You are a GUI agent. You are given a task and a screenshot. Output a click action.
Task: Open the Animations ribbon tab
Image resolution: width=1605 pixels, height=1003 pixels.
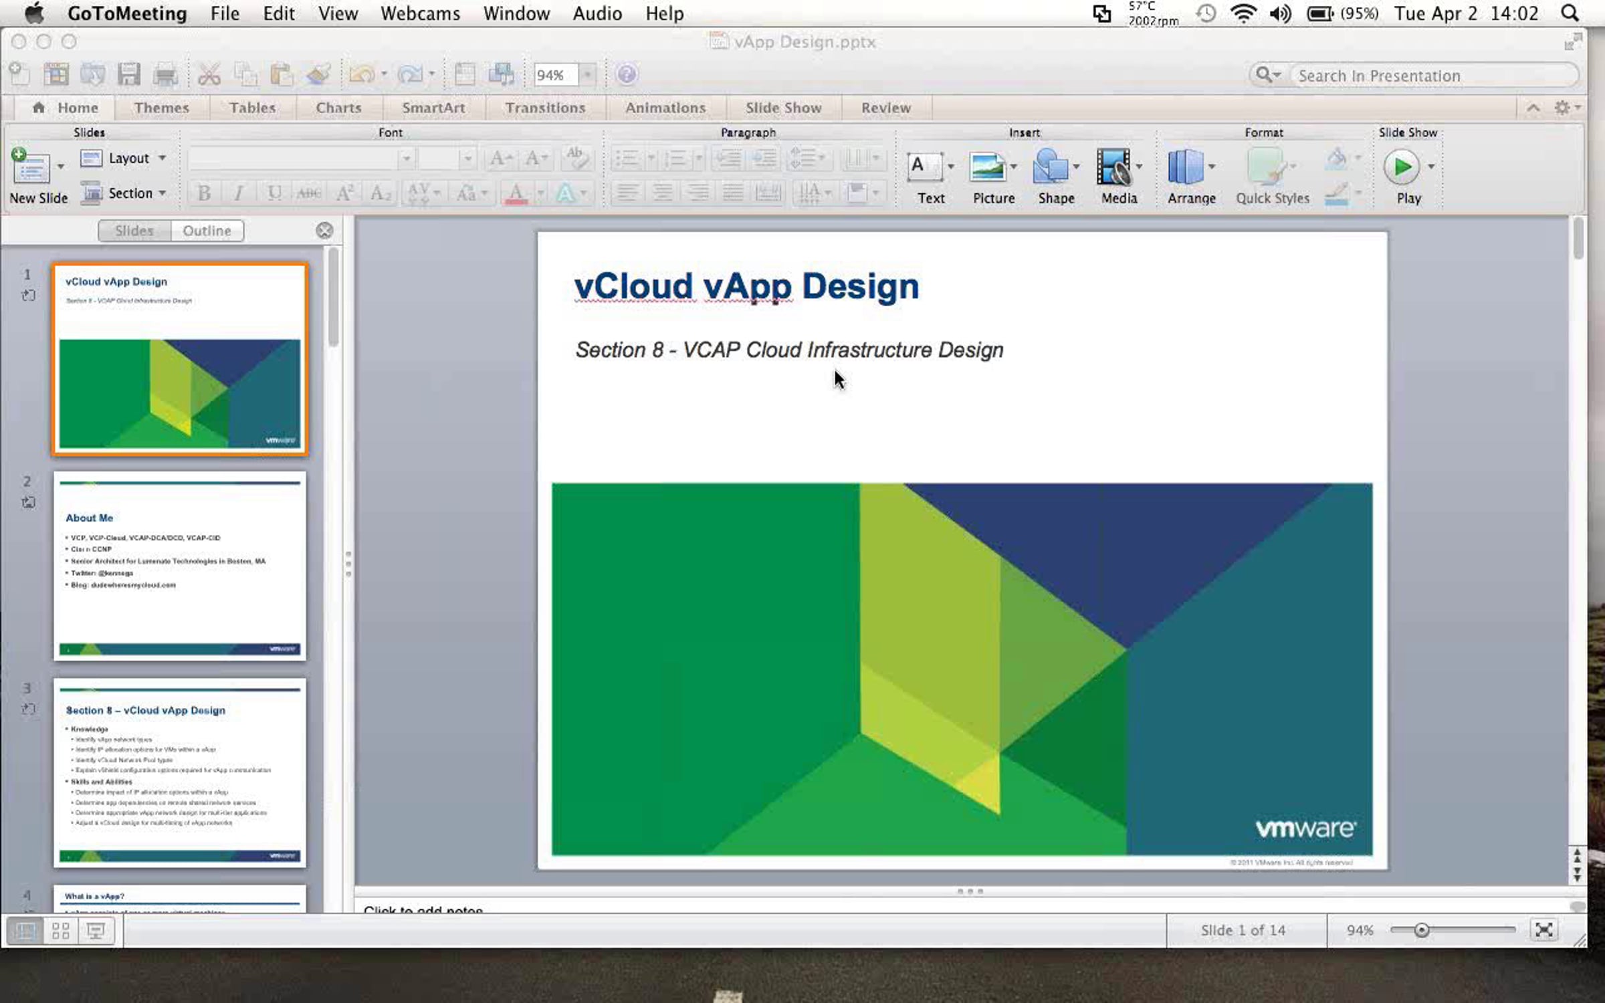click(665, 108)
